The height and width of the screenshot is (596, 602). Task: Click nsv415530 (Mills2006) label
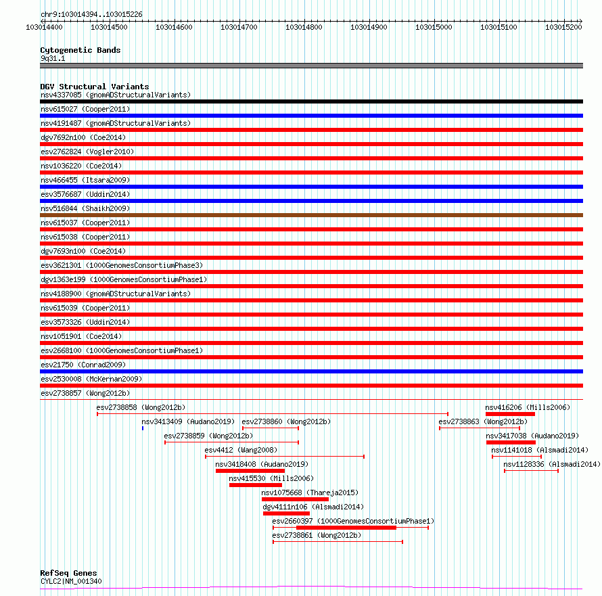(x=271, y=478)
